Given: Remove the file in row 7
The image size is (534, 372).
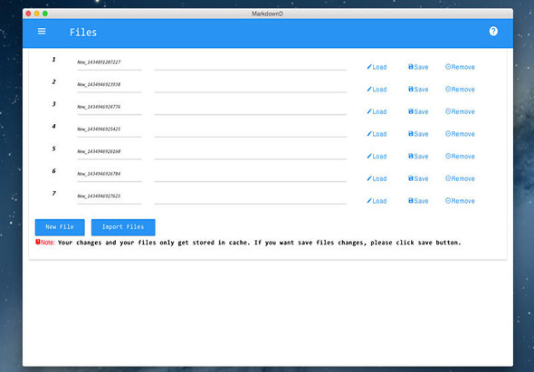Looking at the screenshot, I should (460, 201).
